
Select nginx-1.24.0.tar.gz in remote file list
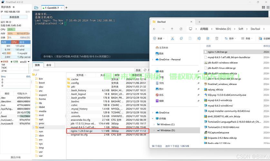pos(82,131)
